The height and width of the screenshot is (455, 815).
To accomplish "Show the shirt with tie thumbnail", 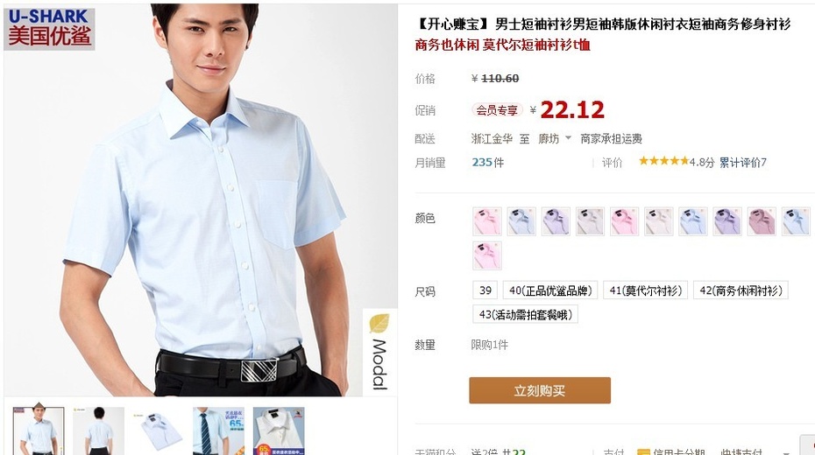I will click(x=218, y=431).
